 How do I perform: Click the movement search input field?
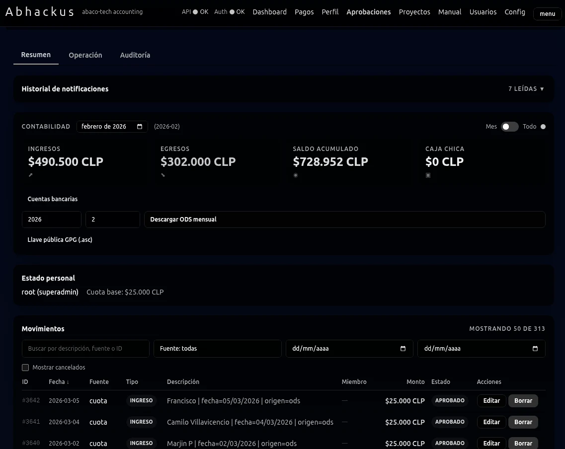(x=85, y=349)
